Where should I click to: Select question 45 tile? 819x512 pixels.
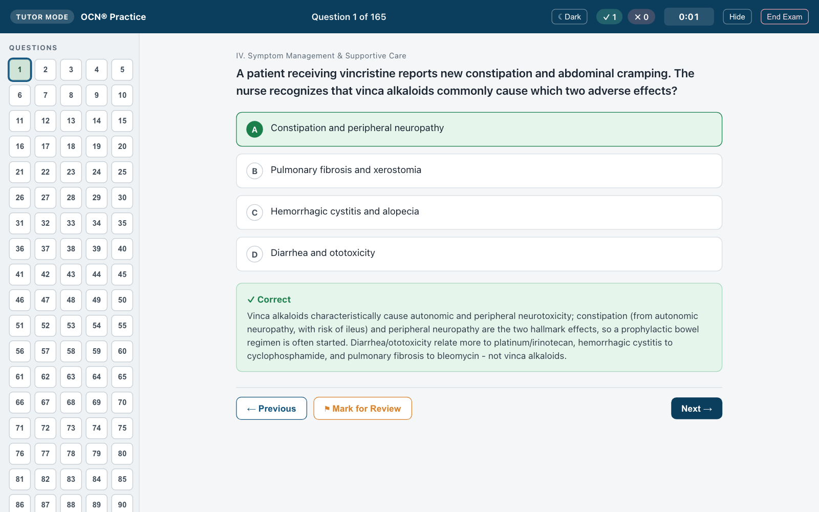(x=122, y=274)
